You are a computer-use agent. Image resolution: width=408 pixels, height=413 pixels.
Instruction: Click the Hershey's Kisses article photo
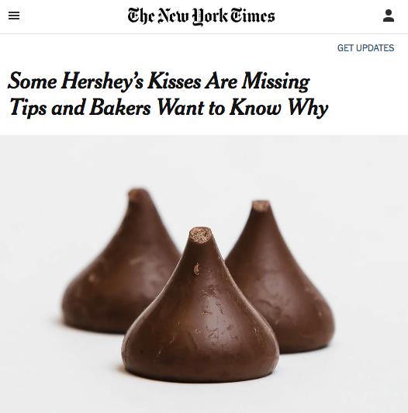[x=204, y=274]
